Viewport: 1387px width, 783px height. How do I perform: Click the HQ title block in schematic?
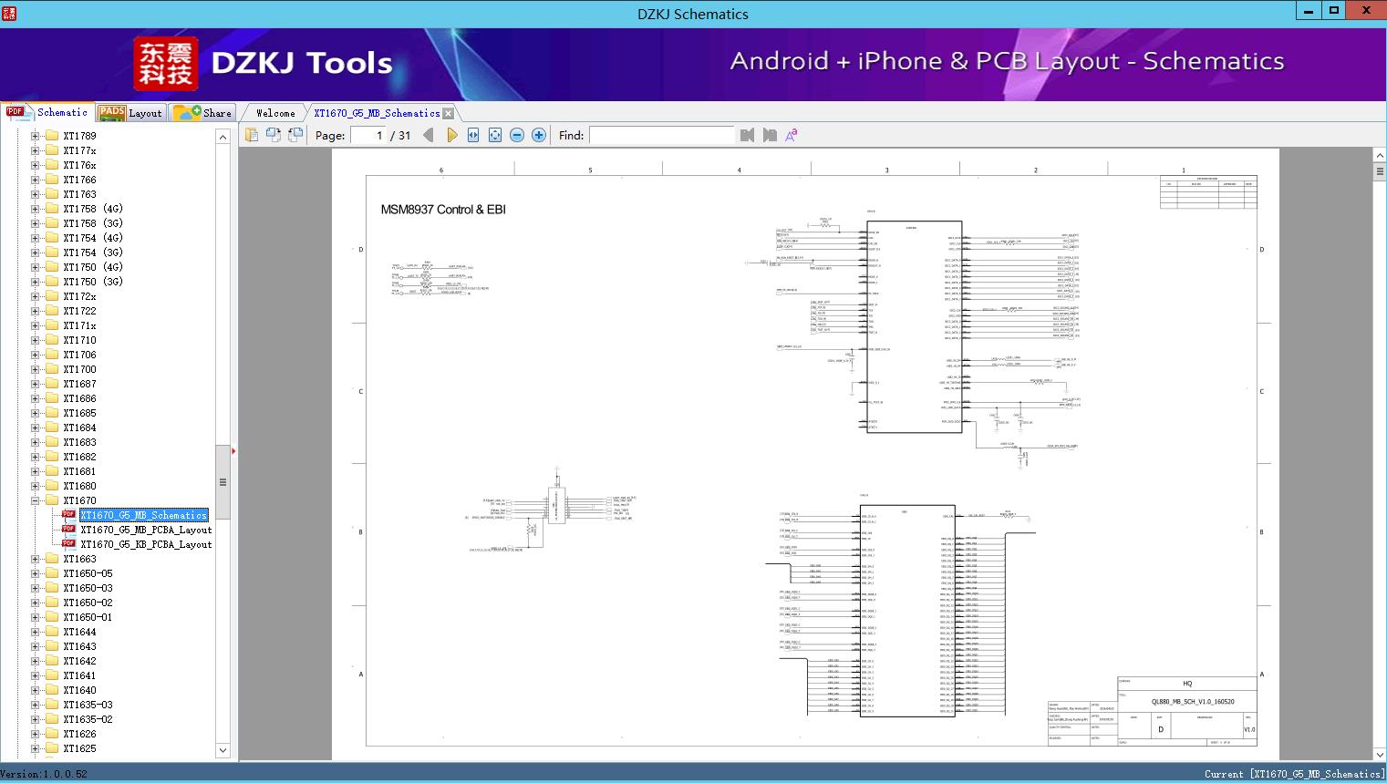1187,684
